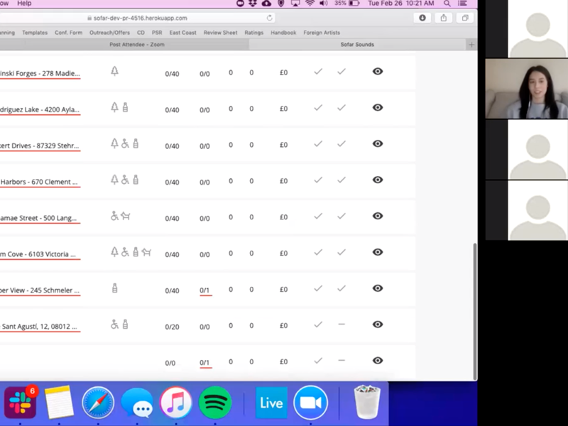568x426 pixels.
Task: Click pet icon in Street - 500 Lang row
Action: (126, 217)
